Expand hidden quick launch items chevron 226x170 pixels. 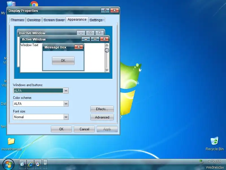point(45,164)
